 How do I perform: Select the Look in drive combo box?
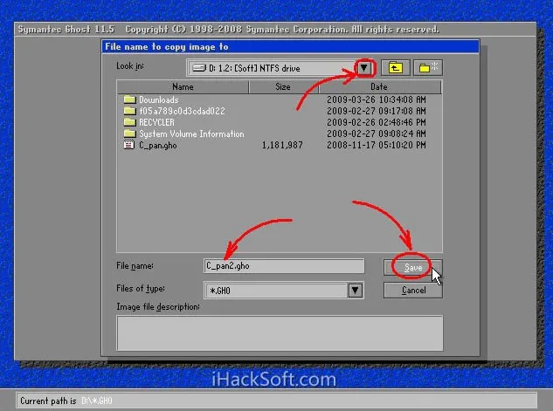tap(280, 68)
